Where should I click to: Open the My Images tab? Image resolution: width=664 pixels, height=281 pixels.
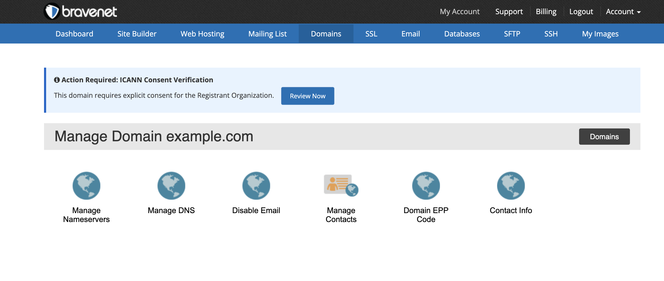(600, 34)
